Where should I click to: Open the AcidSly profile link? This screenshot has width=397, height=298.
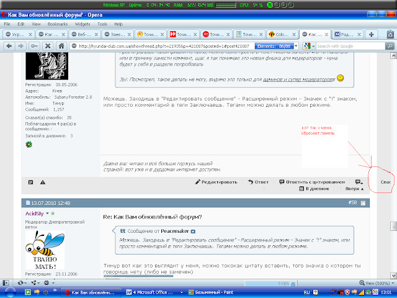(35, 214)
